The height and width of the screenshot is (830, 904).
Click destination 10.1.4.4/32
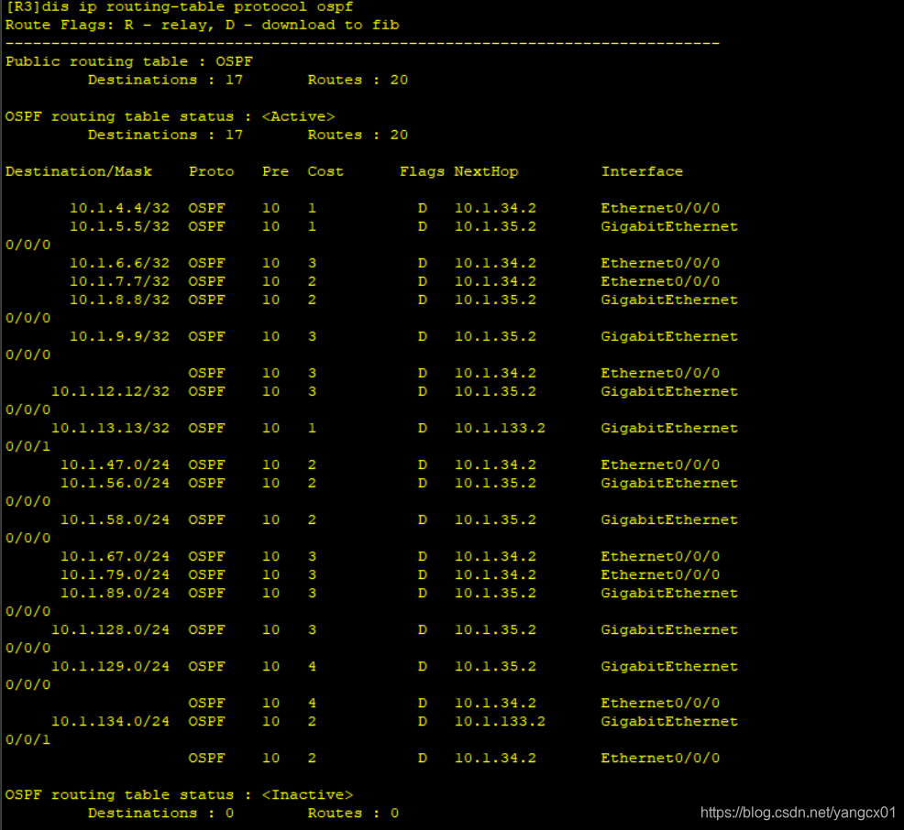click(x=119, y=209)
